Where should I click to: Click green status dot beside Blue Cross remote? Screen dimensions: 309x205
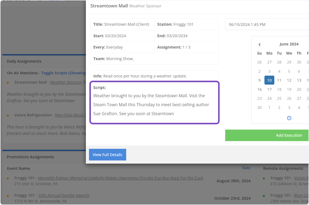[x=264, y=196]
